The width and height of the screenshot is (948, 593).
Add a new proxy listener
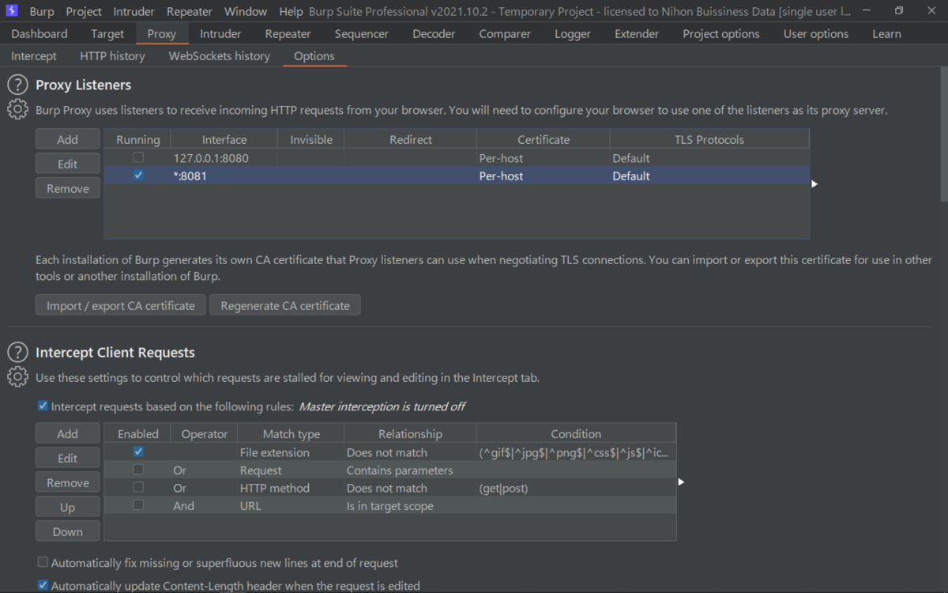[68, 139]
